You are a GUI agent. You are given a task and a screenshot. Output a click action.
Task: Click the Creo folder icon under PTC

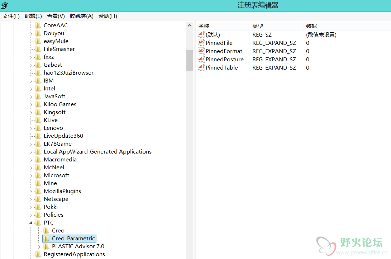click(x=46, y=231)
